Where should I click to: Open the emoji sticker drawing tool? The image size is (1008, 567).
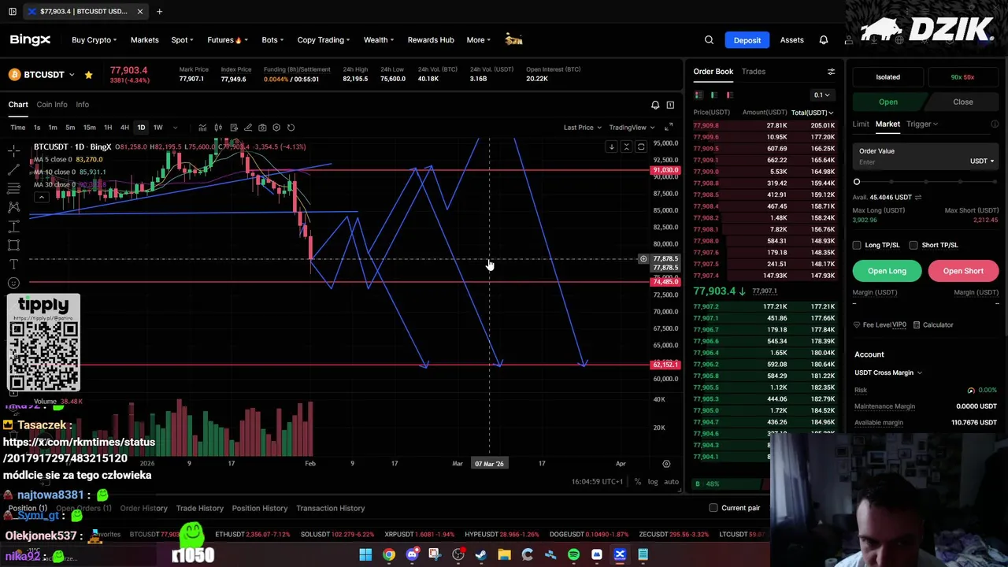click(13, 283)
